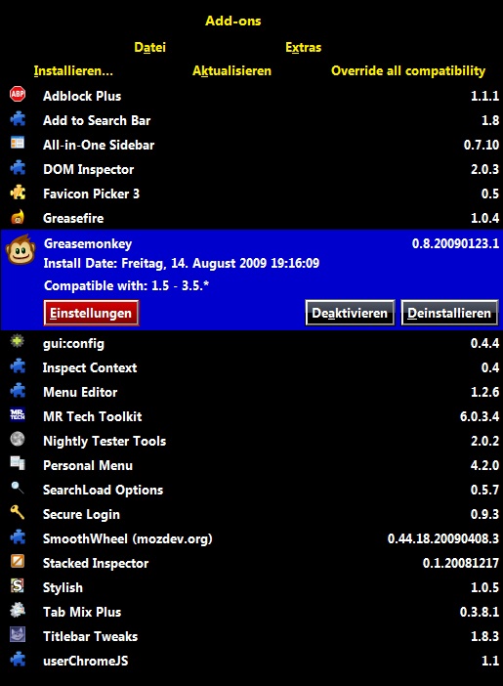The width and height of the screenshot is (503, 686).
Task: Select the MR Tech Toolkit name
Action: point(92,417)
